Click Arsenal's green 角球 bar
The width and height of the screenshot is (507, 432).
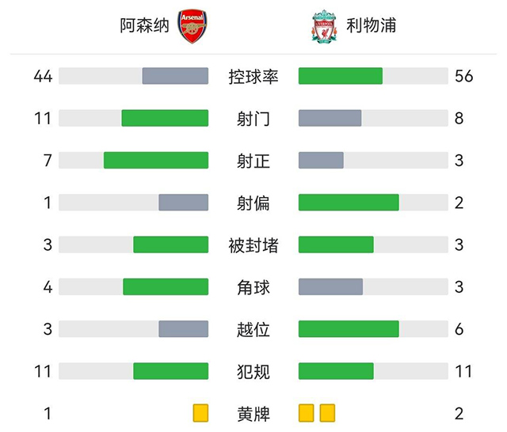coord(166,286)
